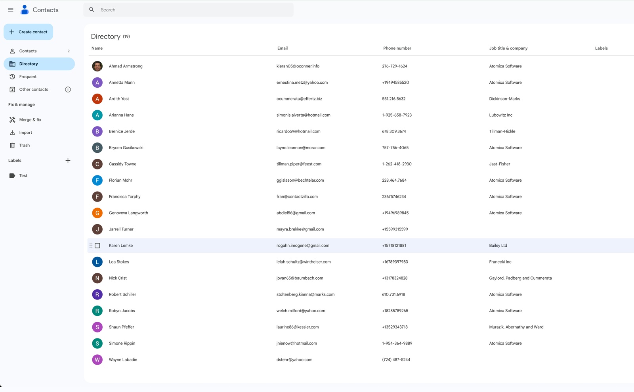Viewport: 634px width, 392px height.
Task: Click Brycen Gusikowski's B avatar
Action: click(x=97, y=148)
